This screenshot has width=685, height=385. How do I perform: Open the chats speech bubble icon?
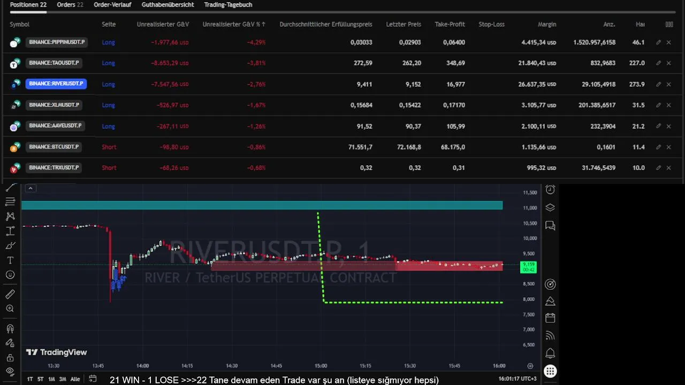click(x=550, y=226)
